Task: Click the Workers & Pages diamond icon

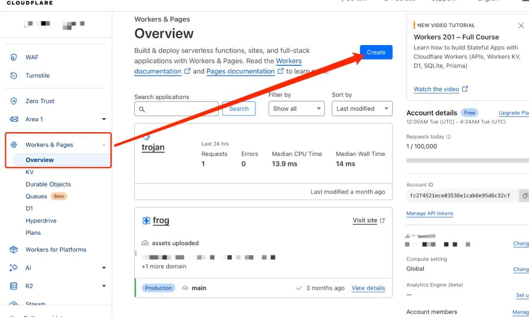Action: point(14,145)
